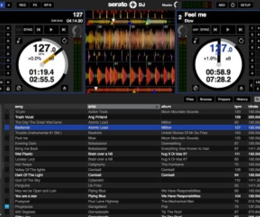Viewport: 260px width, 217px height.
Task: Delete the second cue point on left deck
Action: click(x=8, y=34)
